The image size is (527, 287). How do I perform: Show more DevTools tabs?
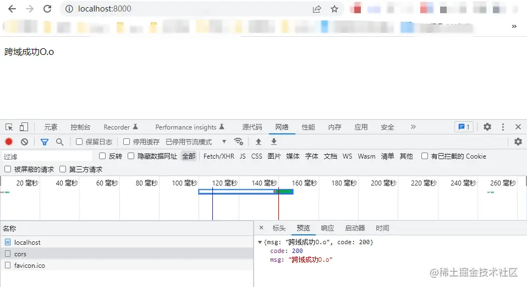pyautogui.click(x=413, y=127)
